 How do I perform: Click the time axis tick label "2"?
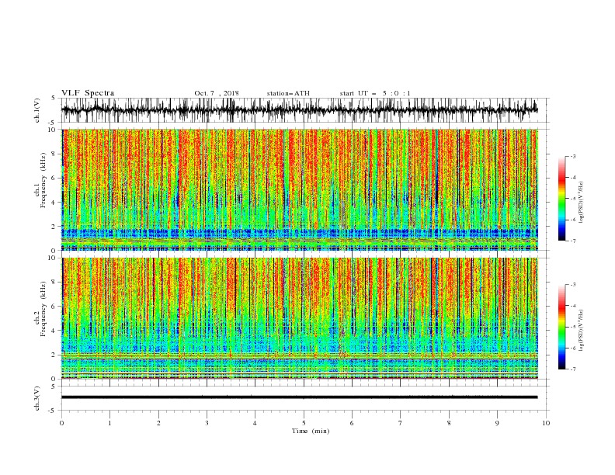pos(158,423)
